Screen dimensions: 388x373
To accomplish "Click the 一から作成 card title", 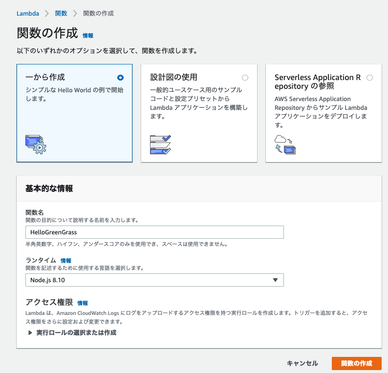I will [x=45, y=77].
